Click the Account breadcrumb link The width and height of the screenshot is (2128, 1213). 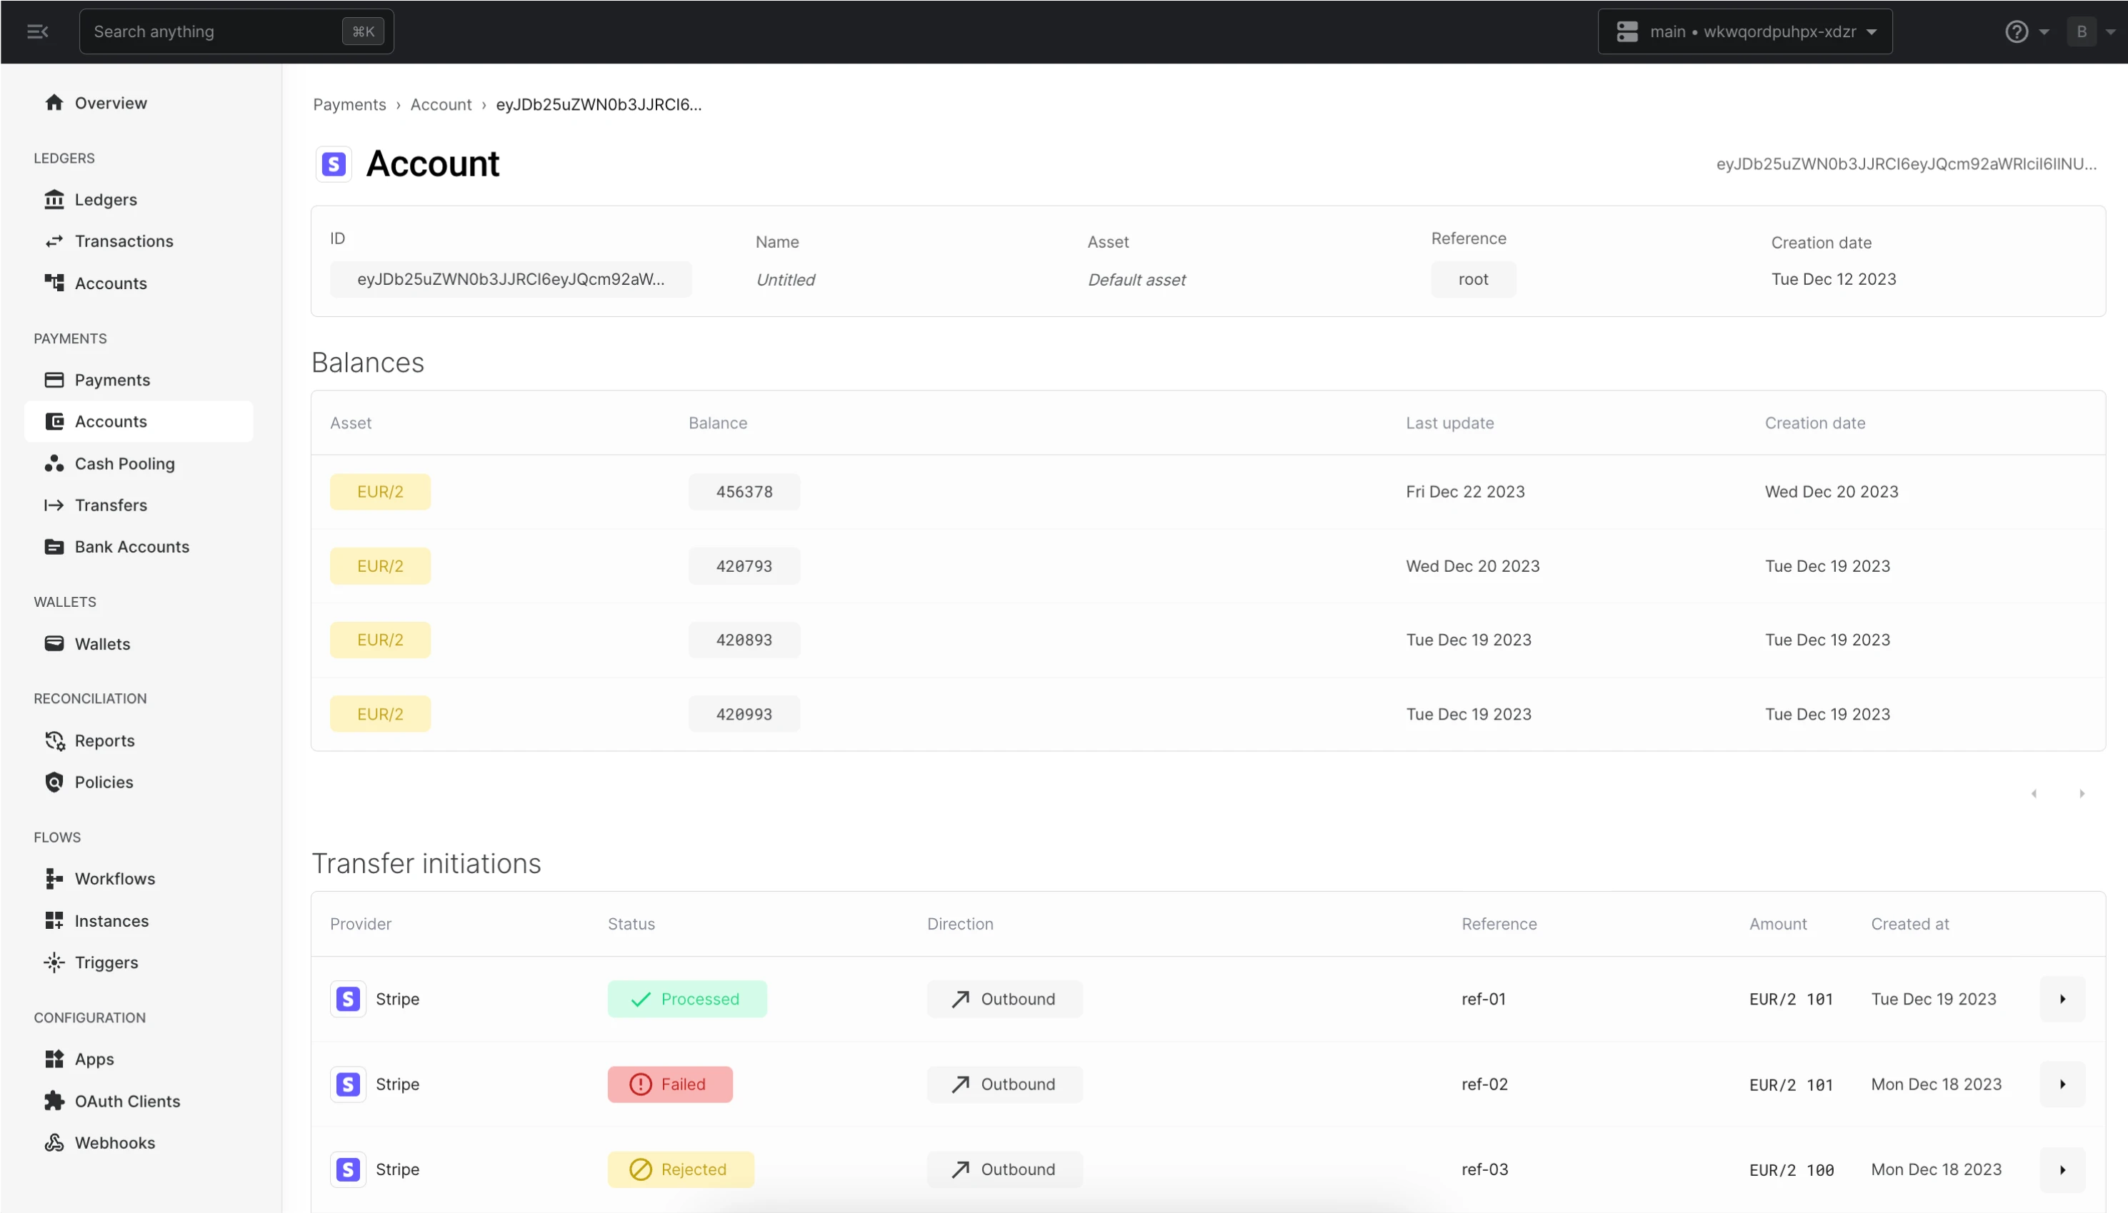point(440,104)
